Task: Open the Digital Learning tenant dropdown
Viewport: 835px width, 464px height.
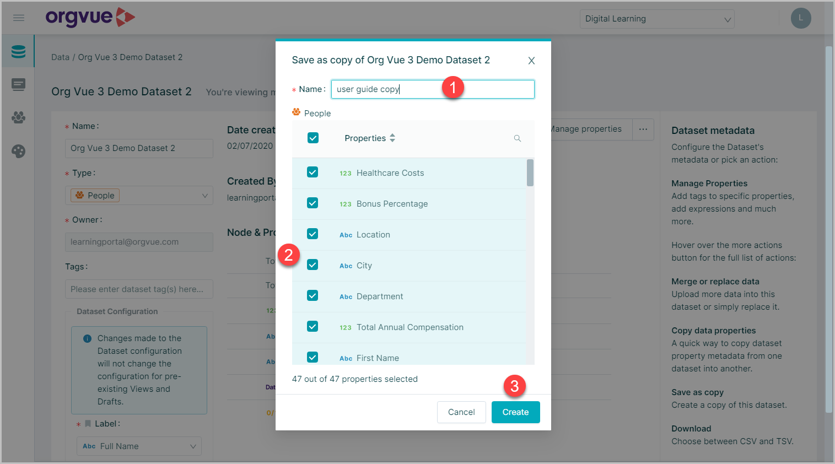Action: click(x=657, y=19)
